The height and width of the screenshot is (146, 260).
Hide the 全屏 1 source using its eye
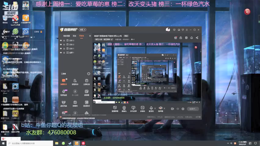point(61,53)
